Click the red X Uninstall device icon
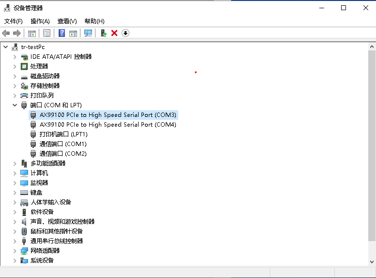The image size is (376, 278). [114, 33]
